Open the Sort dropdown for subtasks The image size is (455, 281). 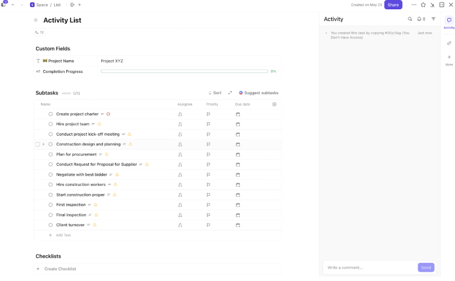[x=215, y=93]
